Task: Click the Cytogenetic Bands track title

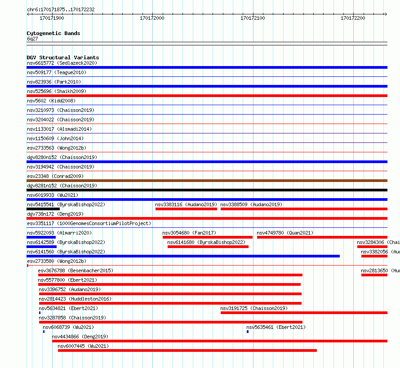Action: (x=53, y=33)
